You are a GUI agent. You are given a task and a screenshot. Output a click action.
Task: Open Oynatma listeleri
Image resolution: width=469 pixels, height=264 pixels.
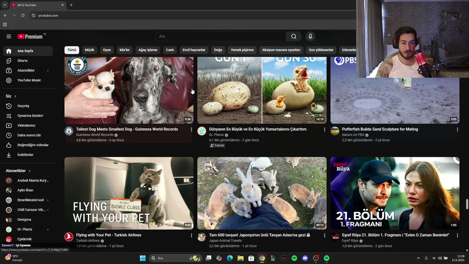[28, 115]
